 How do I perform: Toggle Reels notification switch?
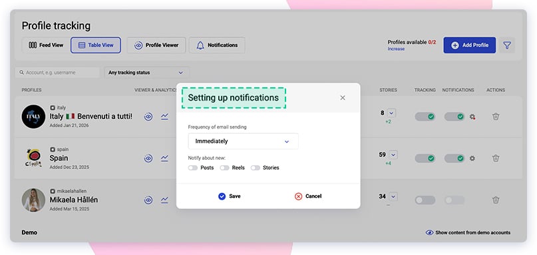225,168
